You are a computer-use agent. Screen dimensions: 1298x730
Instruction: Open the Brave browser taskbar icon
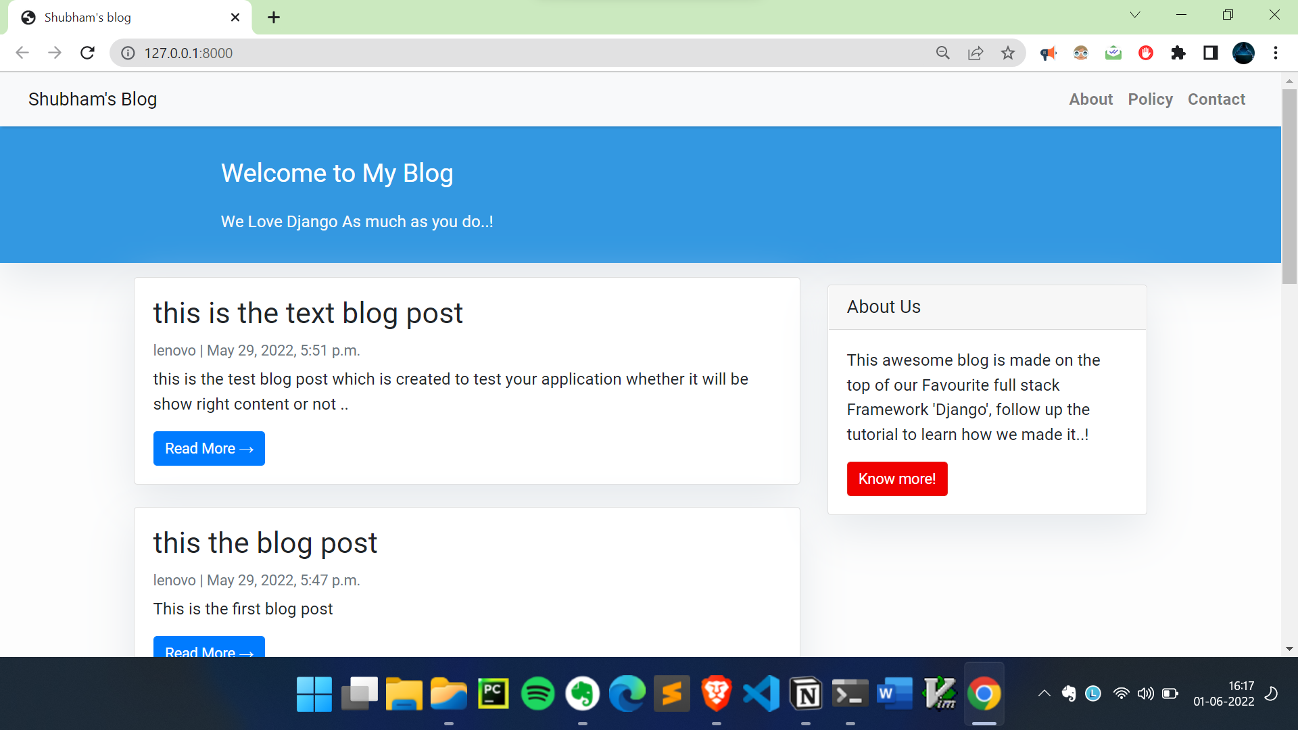click(716, 693)
